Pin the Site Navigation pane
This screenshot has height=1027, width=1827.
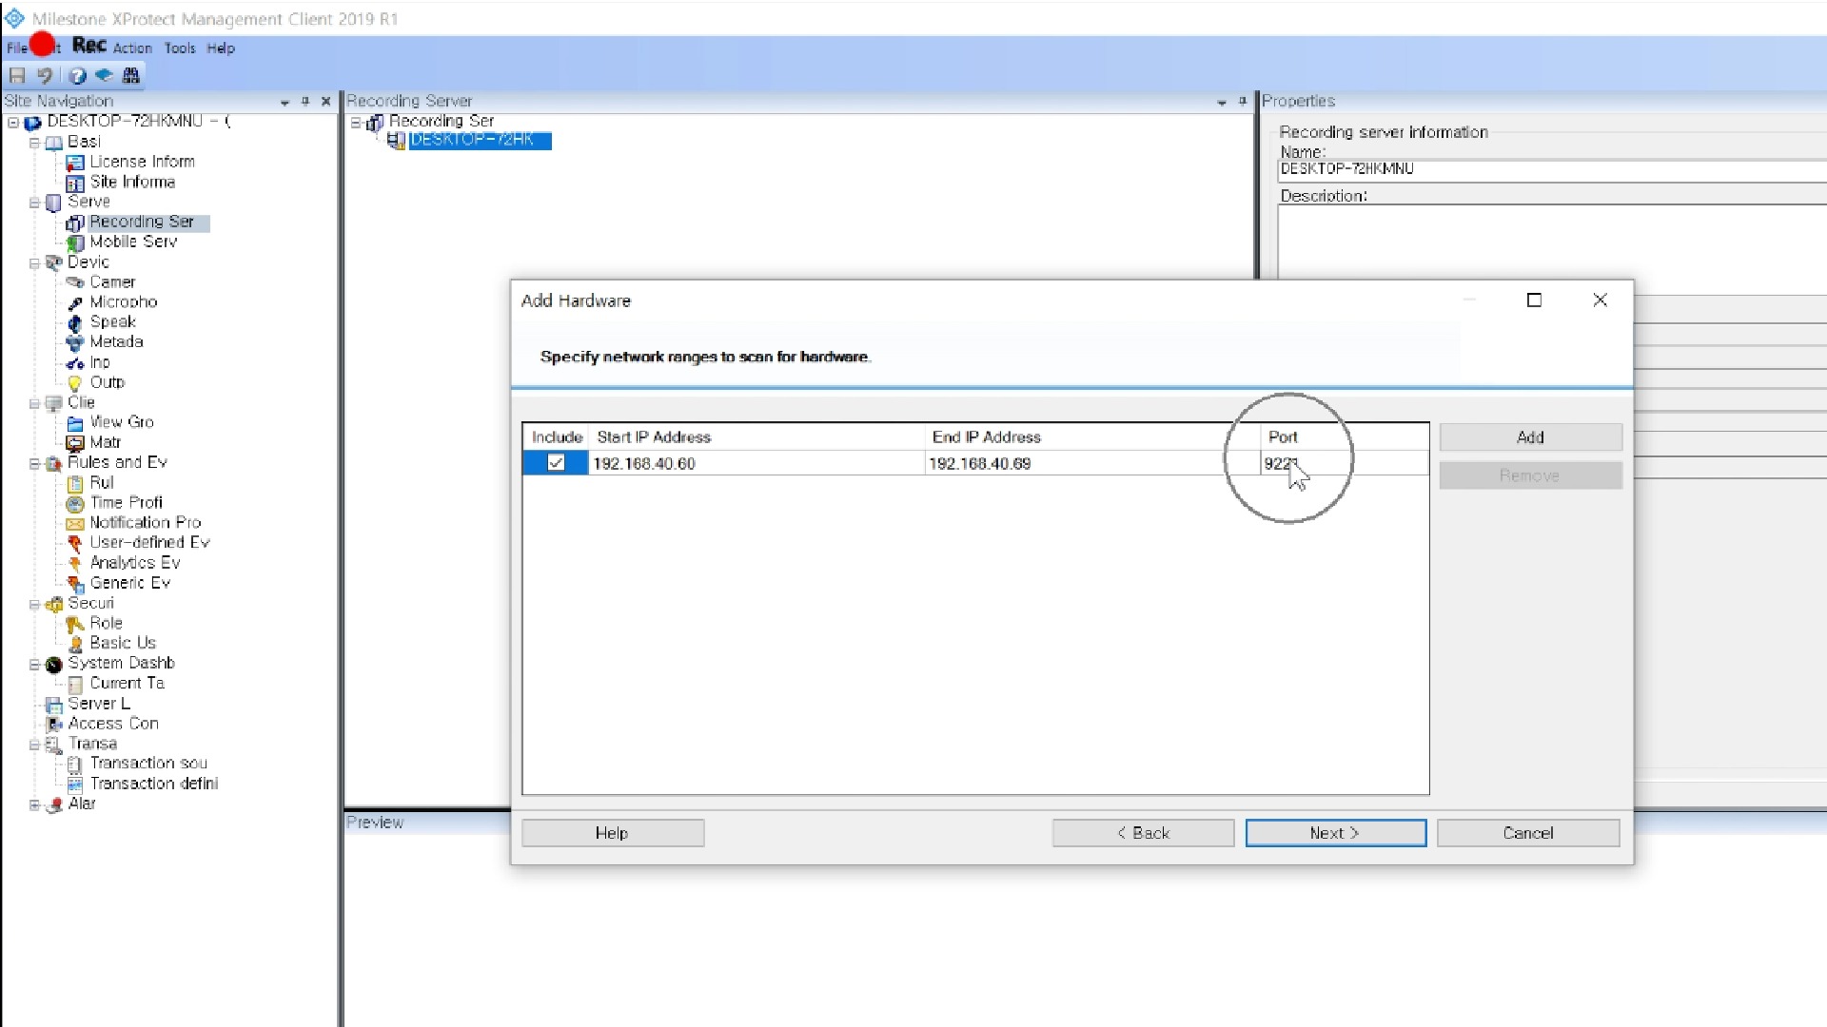click(x=305, y=101)
